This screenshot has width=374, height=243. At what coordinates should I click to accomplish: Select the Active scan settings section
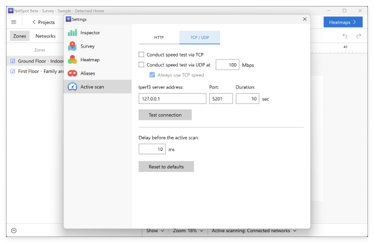(x=98, y=87)
